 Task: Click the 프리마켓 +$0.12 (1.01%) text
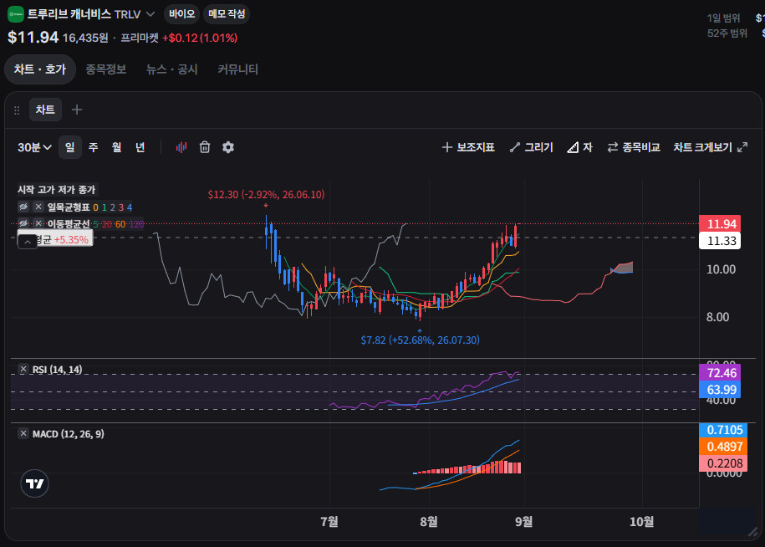[179, 38]
